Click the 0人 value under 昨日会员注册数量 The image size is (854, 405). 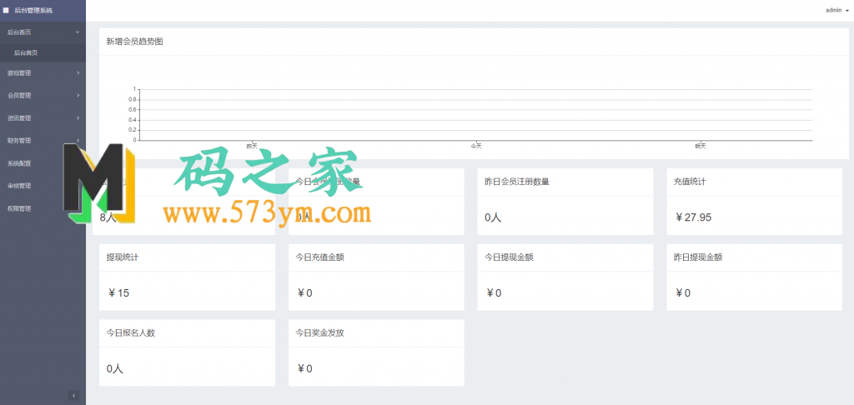pyautogui.click(x=493, y=217)
